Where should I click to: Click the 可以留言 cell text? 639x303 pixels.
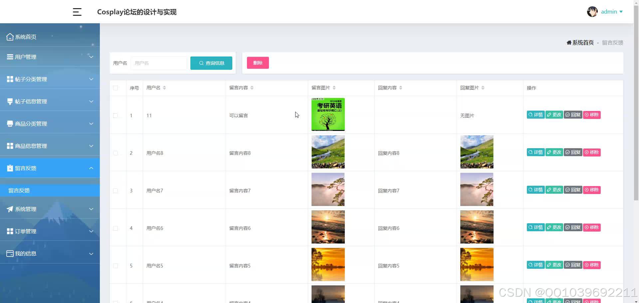[x=239, y=116]
